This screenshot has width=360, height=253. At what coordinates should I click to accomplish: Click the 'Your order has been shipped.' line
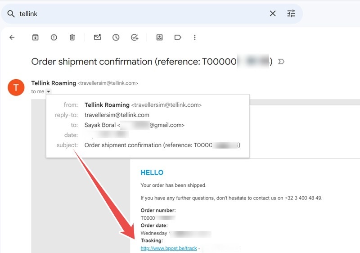click(x=173, y=185)
